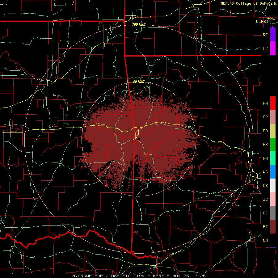Click the RF purple legend swatch
The image size is (278, 278).
pyautogui.click(x=273, y=35)
